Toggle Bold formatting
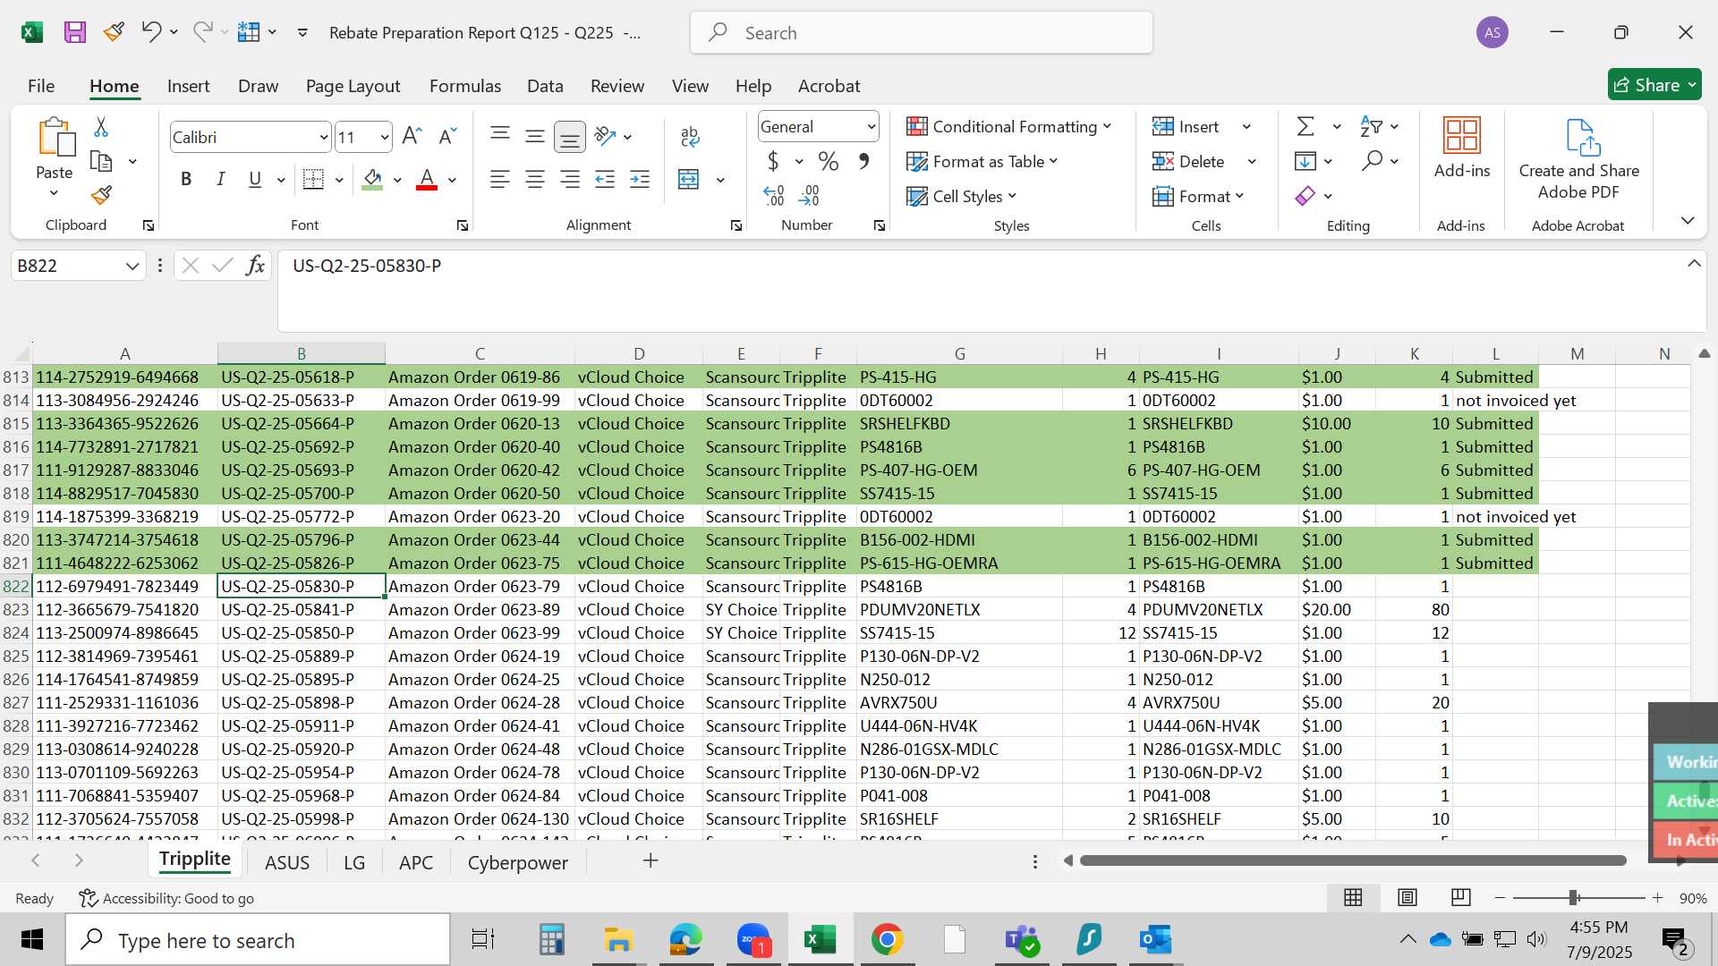This screenshot has width=1718, height=966. 186,180
